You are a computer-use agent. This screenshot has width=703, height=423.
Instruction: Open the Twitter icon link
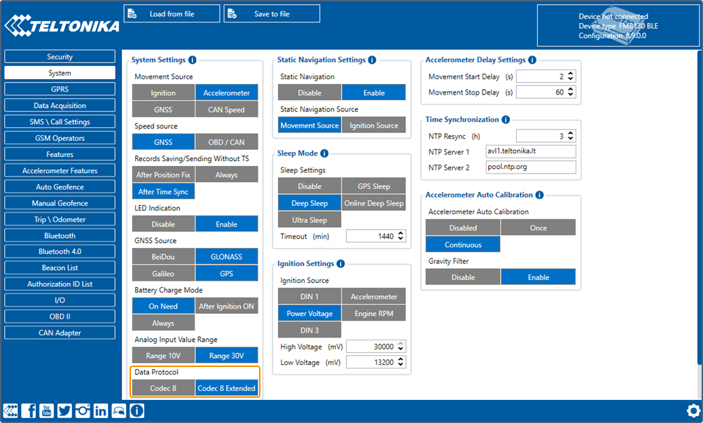click(x=64, y=411)
